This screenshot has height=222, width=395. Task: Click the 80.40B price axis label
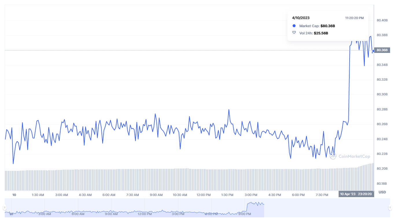click(382, 21)
